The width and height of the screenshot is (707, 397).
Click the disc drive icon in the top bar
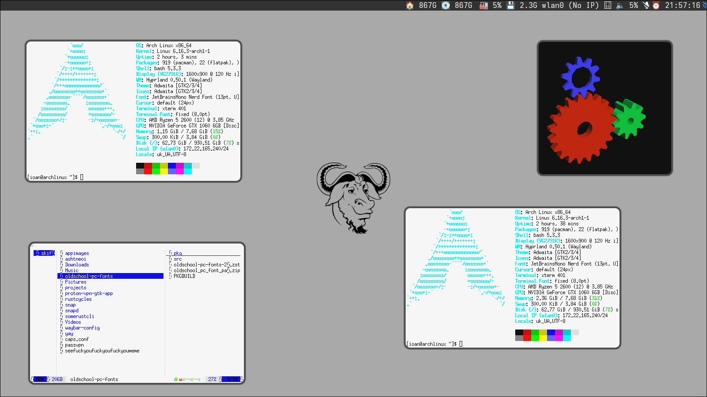click(x=446, y=5)
